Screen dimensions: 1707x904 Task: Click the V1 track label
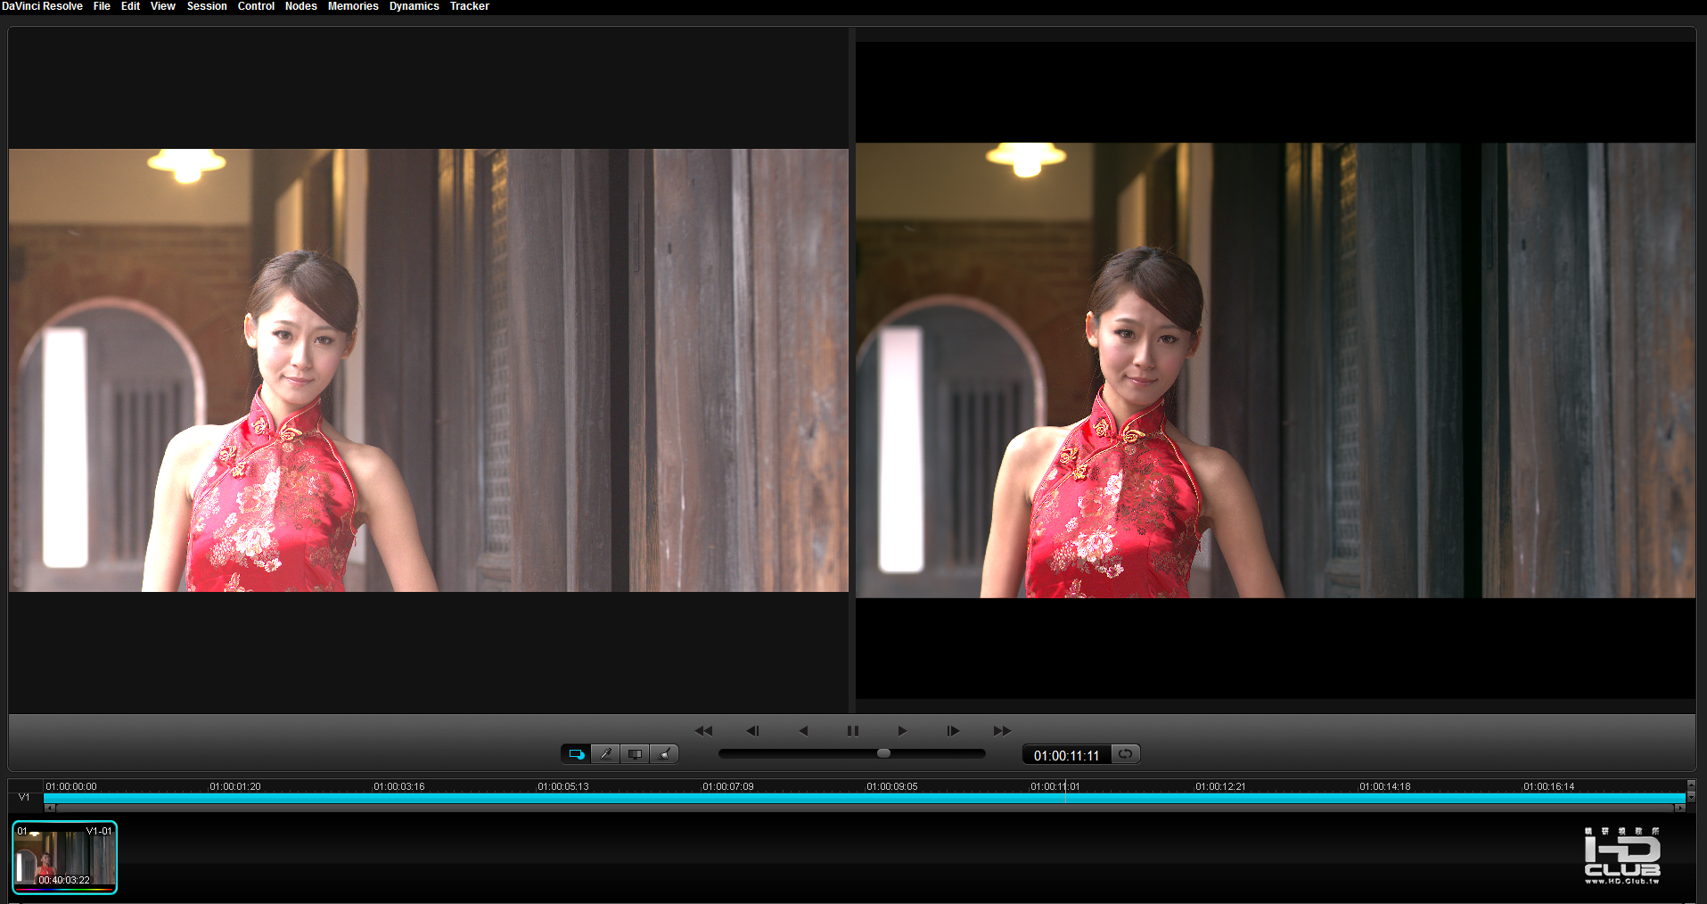click(24, 797)
